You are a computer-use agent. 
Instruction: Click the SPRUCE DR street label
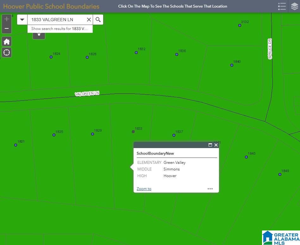pos(270,49)
